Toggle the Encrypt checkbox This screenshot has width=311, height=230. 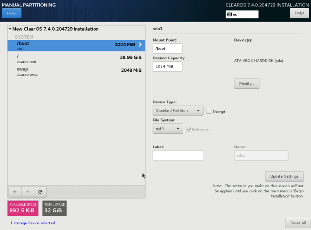[209, 112]
